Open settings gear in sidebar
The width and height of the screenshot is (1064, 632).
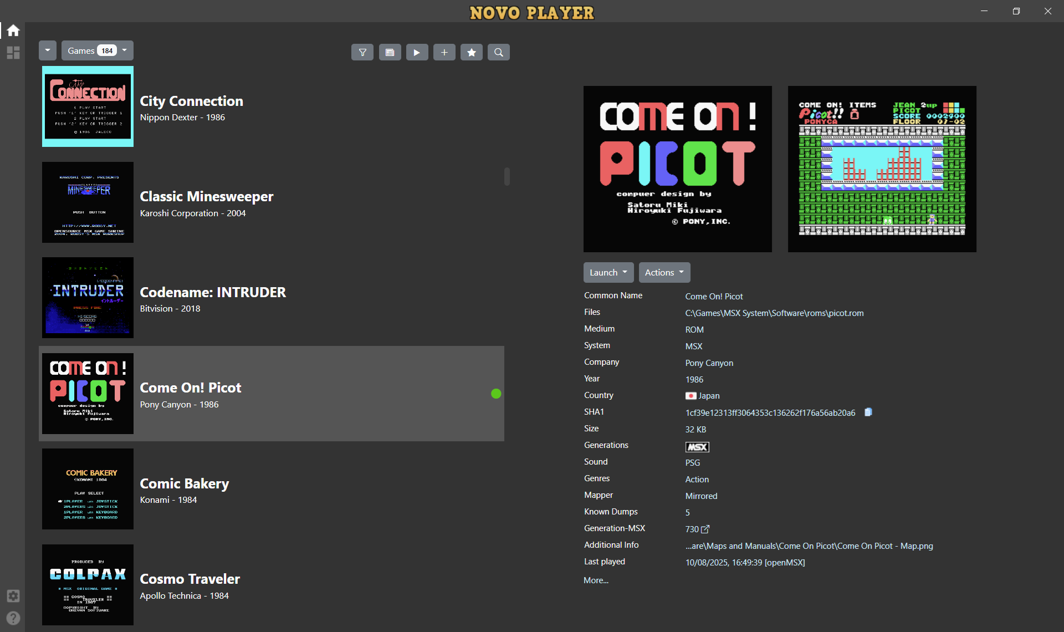pyautogui.click(x=13, y=595)
